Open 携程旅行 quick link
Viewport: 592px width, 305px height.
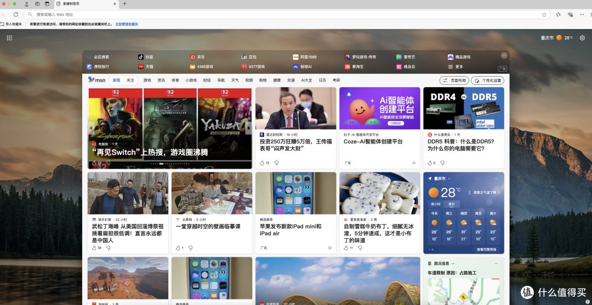(98, 67)
